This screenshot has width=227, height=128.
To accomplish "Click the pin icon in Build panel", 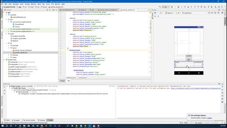I will tap(5, 90).
